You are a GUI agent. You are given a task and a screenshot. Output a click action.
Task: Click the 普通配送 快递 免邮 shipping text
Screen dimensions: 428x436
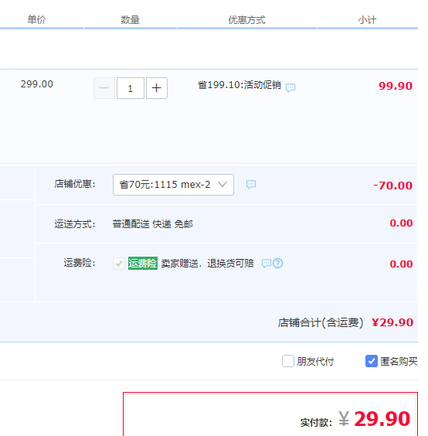pos(152,224)
